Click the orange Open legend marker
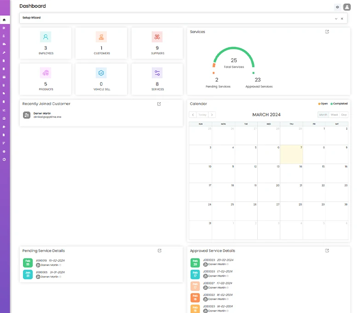 click(x=319, y=104)
